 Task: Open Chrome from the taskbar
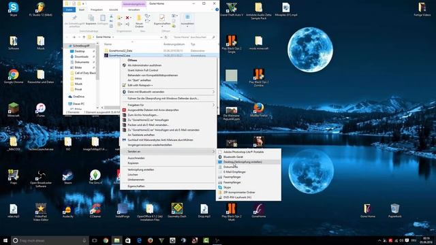pos(106,240)
